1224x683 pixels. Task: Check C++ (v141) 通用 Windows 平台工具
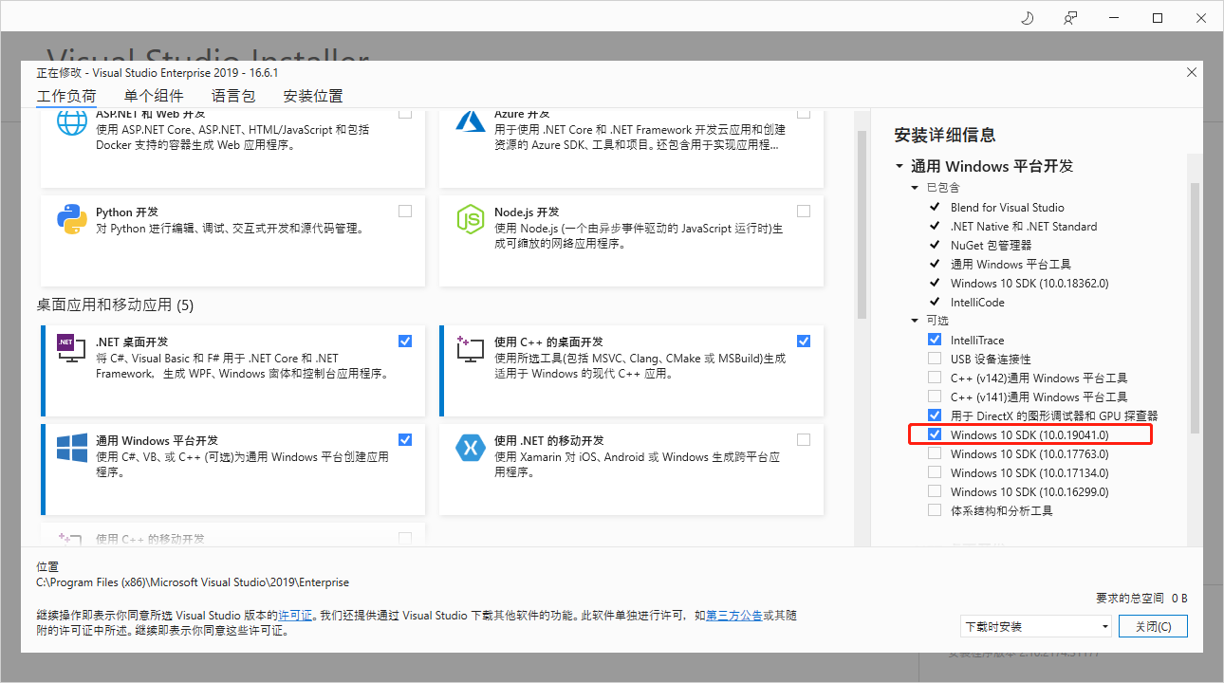click(x=935, y=397)
